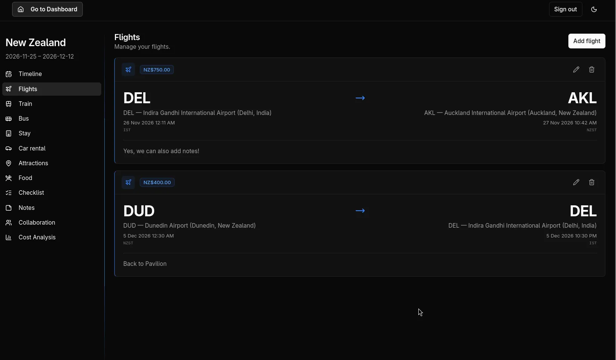Remove the DUD to DEL flight
The width and height of the screenshot is (616, 360).
(591, 182)
